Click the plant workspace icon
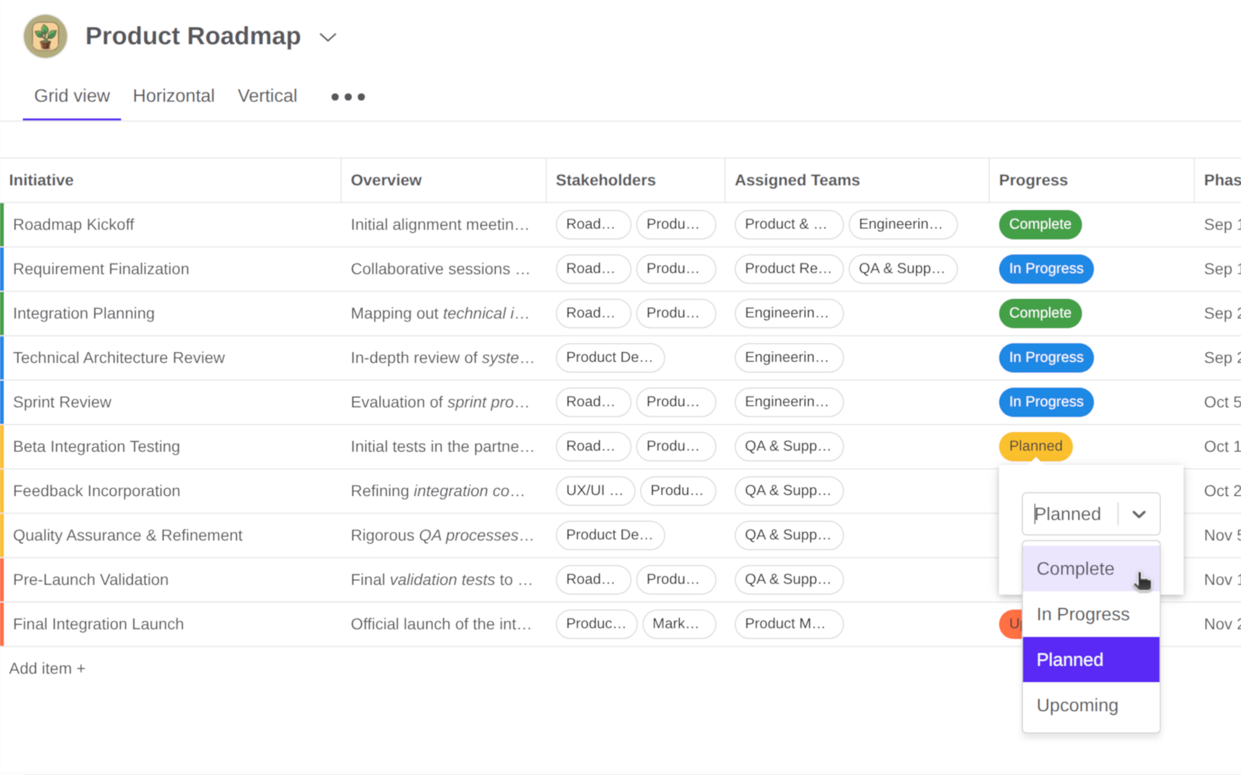Viewport: 1241px width, 775px height. coord(43,36)
